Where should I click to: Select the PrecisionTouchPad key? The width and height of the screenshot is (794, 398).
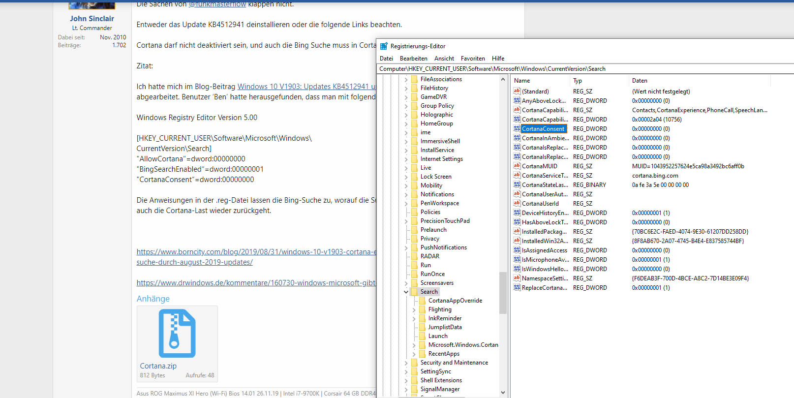[445, 221]
